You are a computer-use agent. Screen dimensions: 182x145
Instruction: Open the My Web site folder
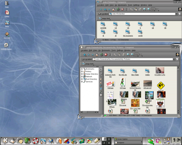click(123, 72)
